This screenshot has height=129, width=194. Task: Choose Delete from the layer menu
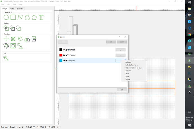pos(128,79)
